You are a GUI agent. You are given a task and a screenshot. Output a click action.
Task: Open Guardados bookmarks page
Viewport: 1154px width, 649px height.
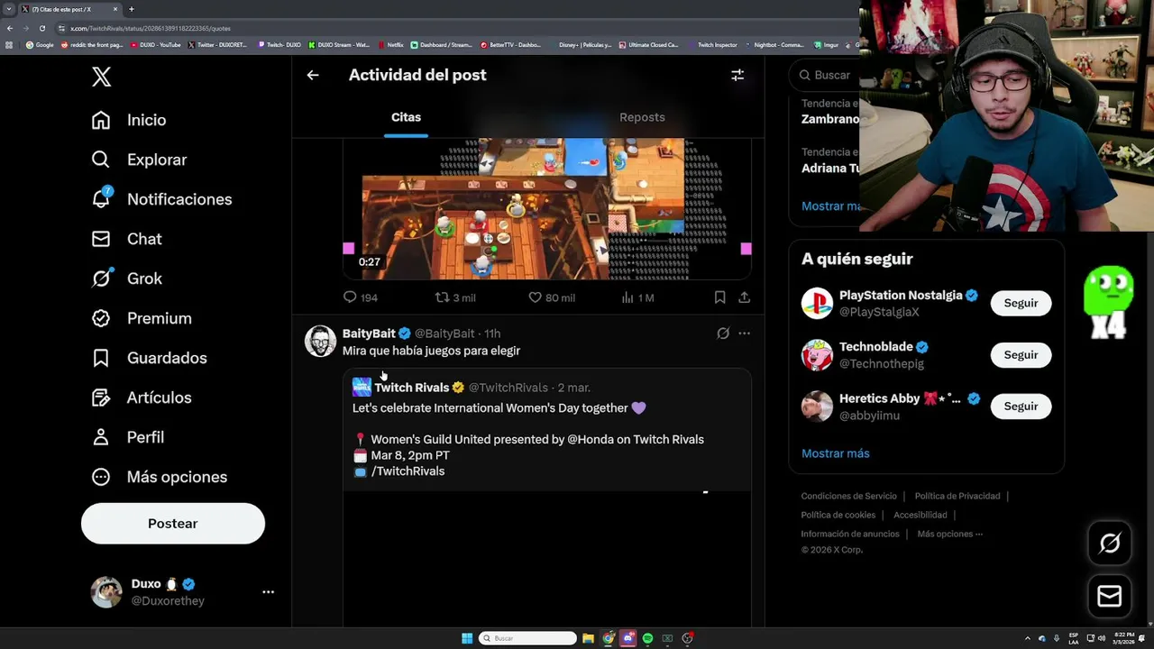tap(149, 358)
